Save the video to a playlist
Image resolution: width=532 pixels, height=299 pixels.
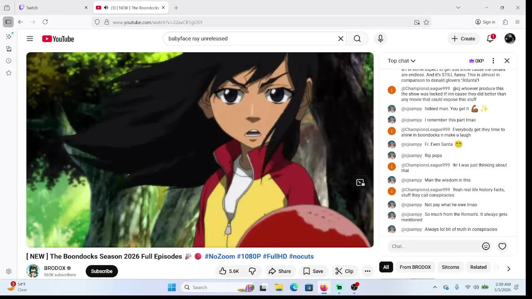pos(313,271)
